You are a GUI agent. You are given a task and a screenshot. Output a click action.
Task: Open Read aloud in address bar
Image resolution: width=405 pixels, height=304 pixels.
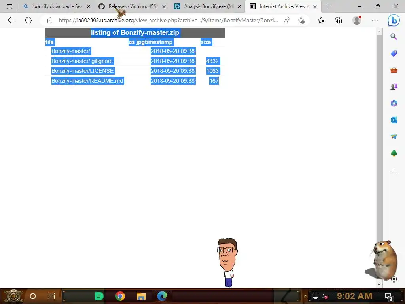coord(287,20)
